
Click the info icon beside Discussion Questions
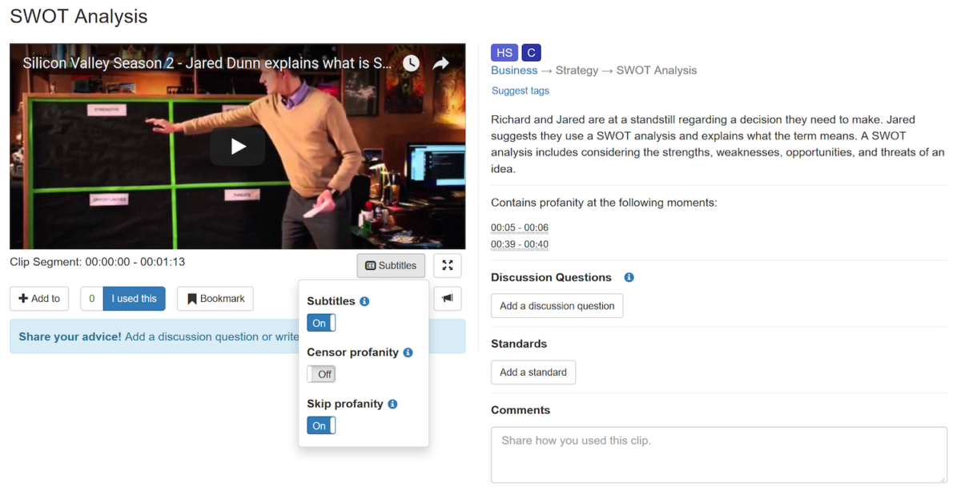(x=629, y=277)
